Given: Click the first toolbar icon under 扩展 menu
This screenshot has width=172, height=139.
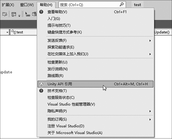Looking at the screenshot, I should [x=5, y=14].
